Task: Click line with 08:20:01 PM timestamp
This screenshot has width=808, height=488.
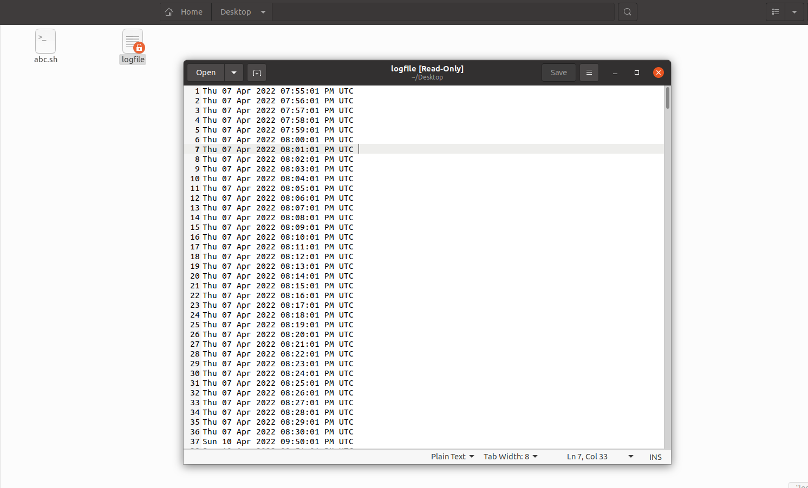Action: click(x=278, y=334)
